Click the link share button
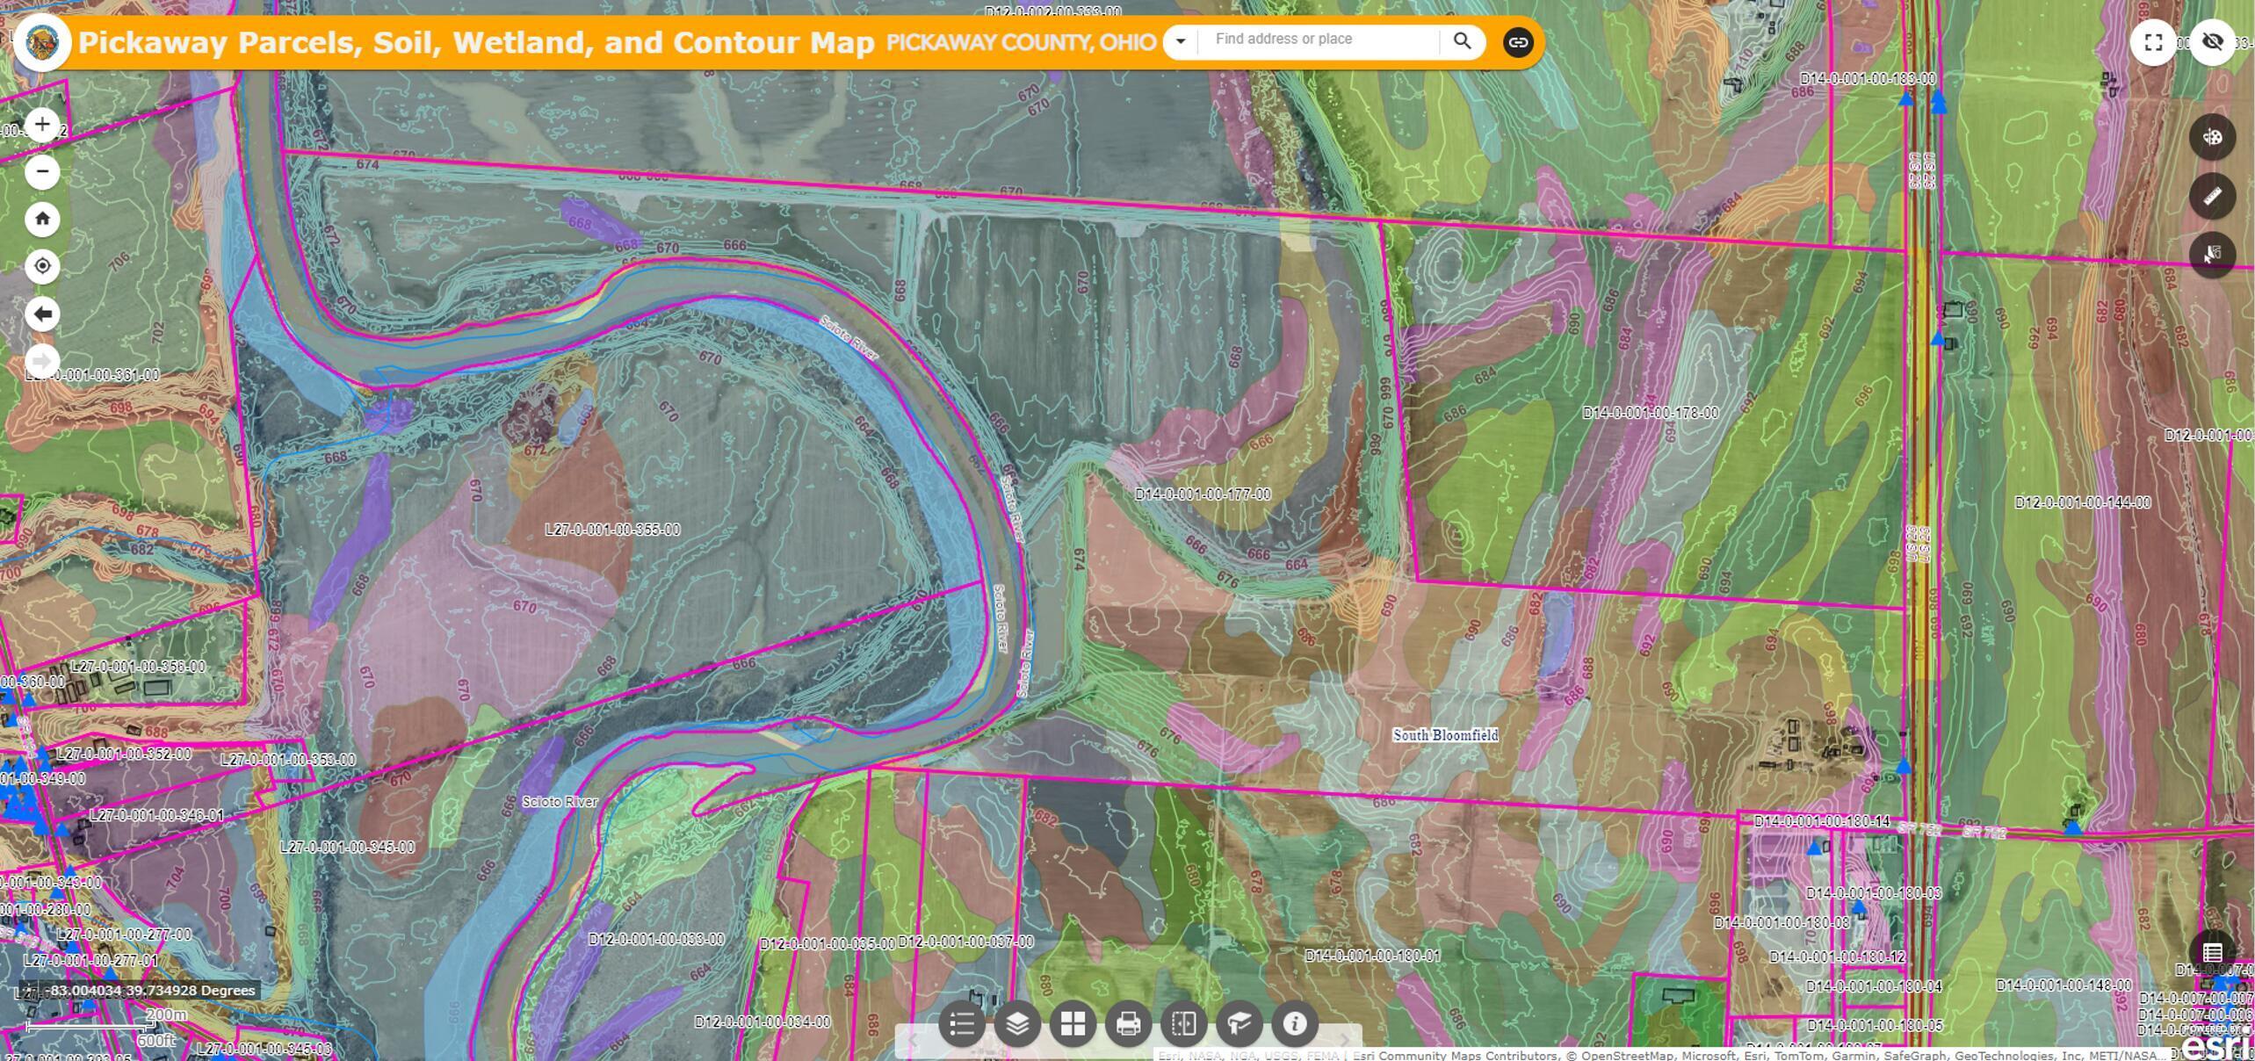 click(x=1518, y=42)
